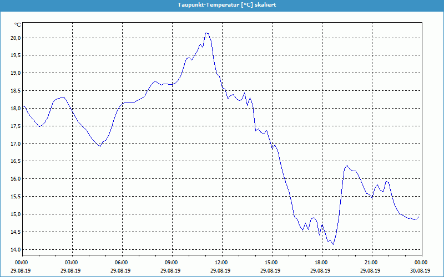Select the 16,5 y-axis value label
This screenshot has height=277, width=444.
click(14, 161)
